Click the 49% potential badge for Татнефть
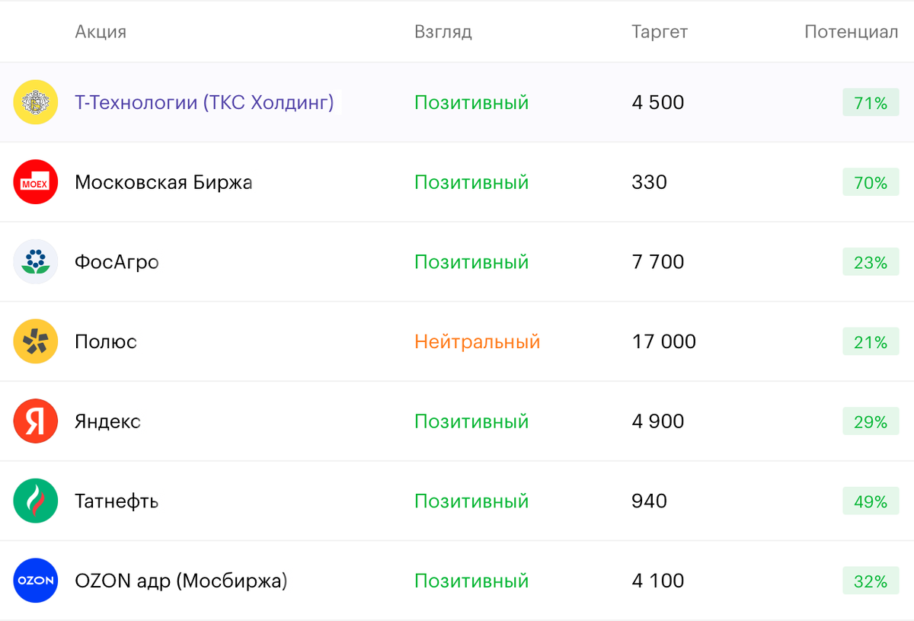 pyautogui.click(x=871, y=501)
